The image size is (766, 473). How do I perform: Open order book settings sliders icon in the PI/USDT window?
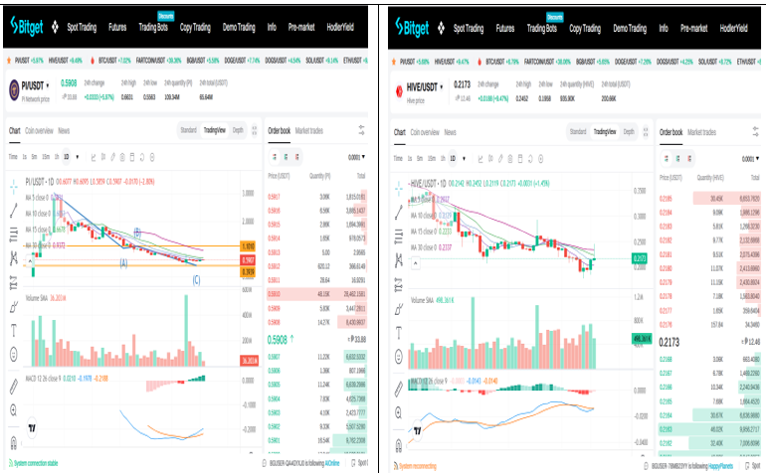tap(361, 130)
